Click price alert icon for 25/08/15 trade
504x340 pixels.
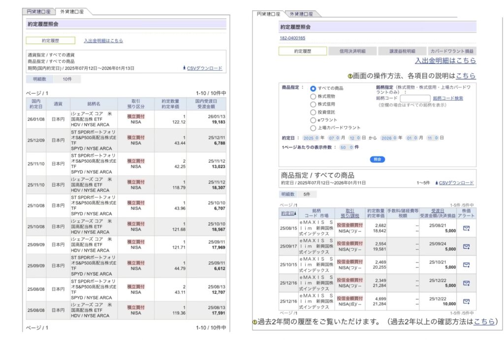pos(466,227)
